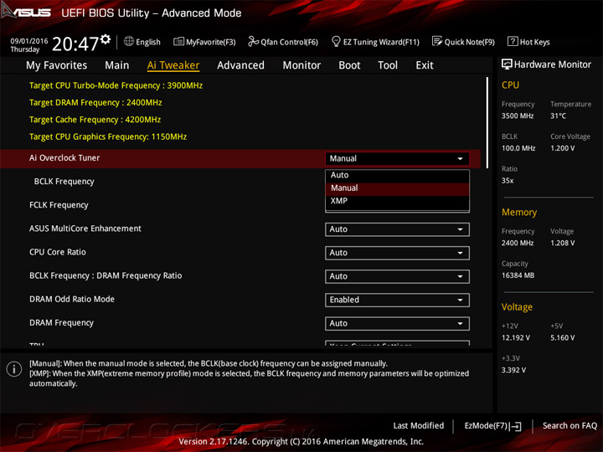Start EZ Tuning Wizard bulb icon

(x=336, y=41)
